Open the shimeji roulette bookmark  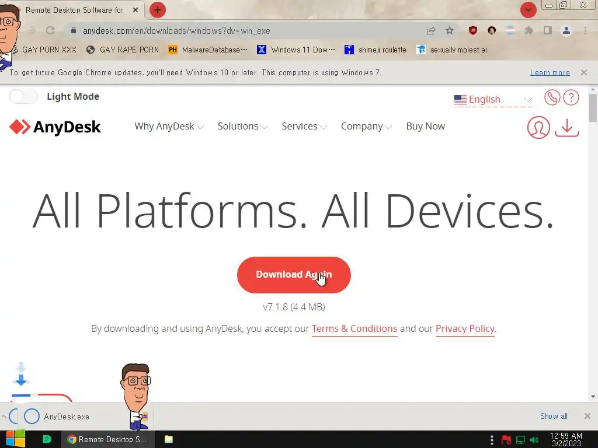[x=376, y=50]
